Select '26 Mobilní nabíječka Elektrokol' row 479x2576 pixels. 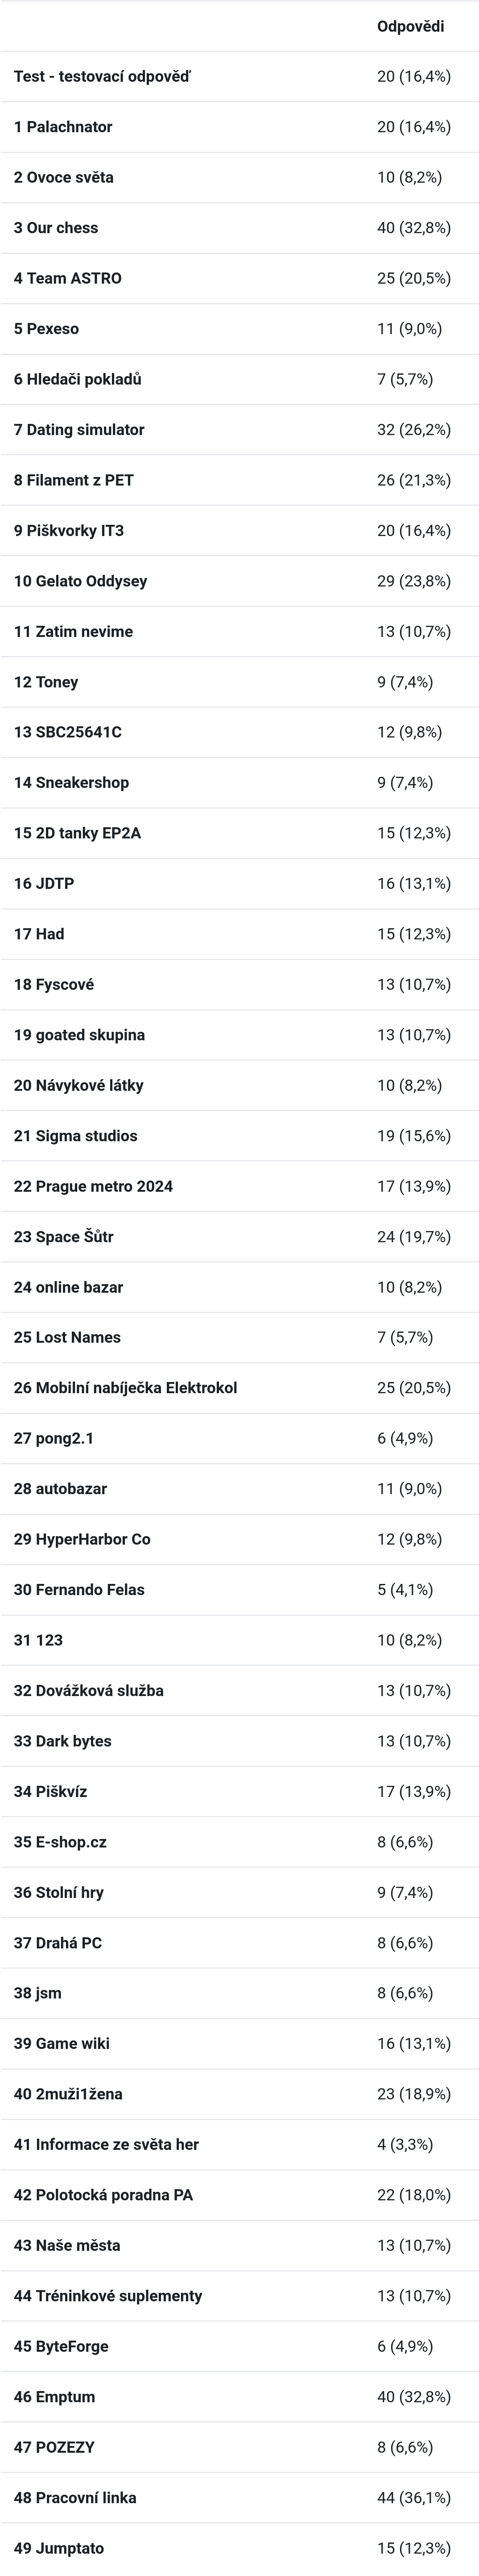point(239,1388)
